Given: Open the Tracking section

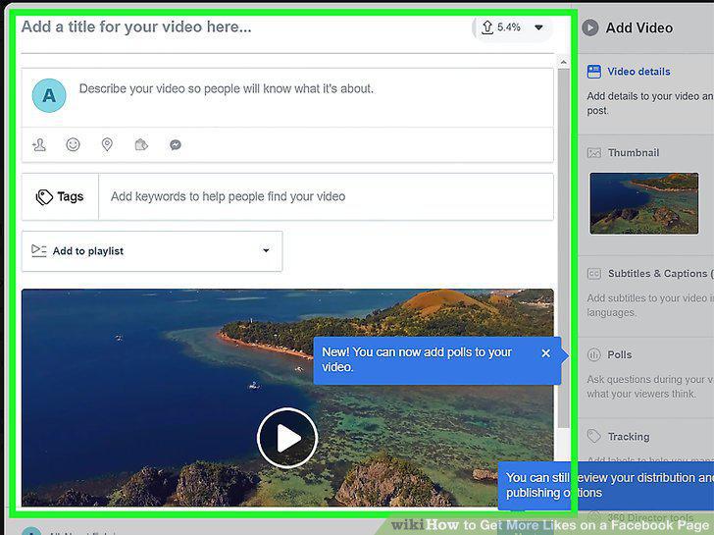Looking at the screenshot, I should [629, 437].
